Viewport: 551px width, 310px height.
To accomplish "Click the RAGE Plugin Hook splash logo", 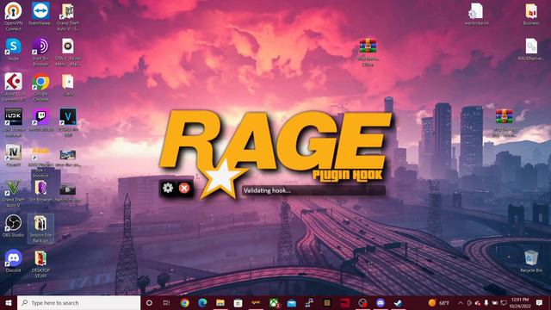I will click(x=275, y=155).
